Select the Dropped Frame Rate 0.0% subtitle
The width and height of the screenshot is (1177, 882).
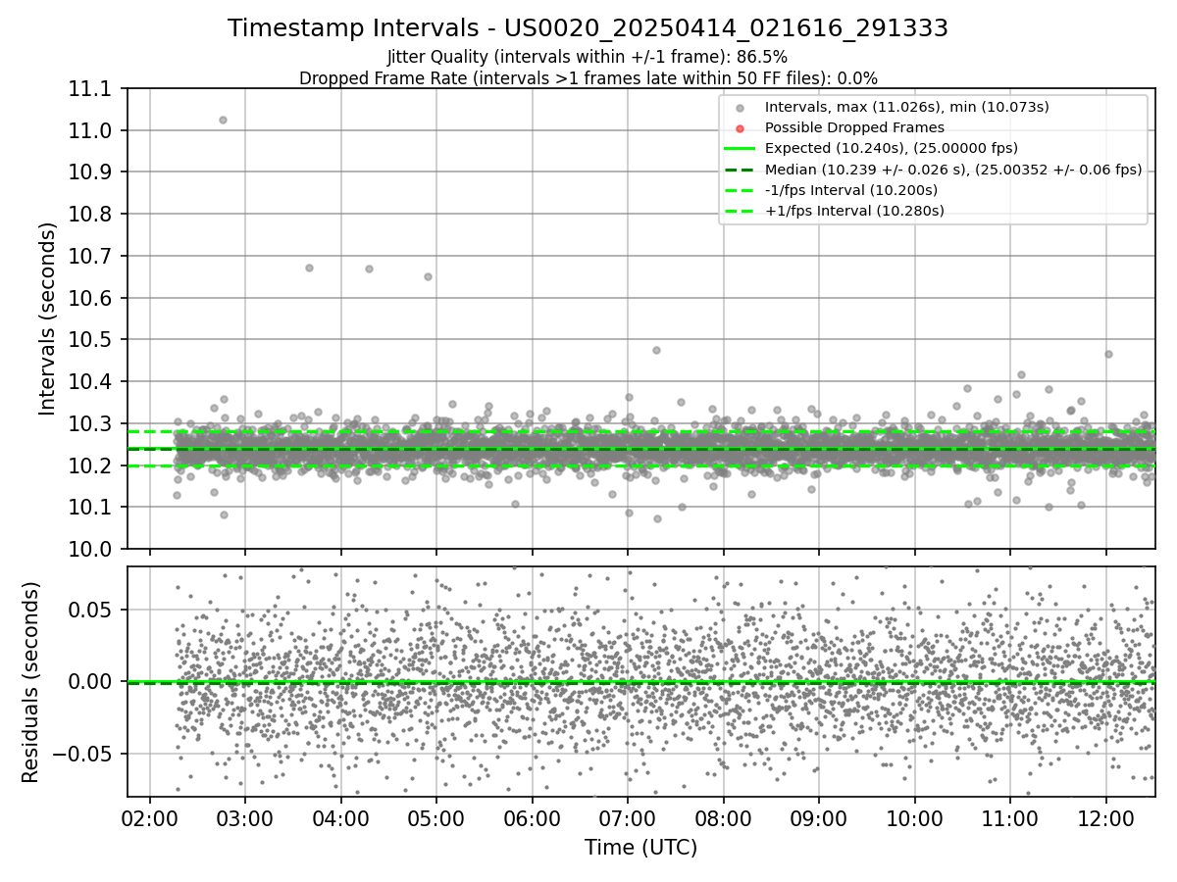[588, 77]
